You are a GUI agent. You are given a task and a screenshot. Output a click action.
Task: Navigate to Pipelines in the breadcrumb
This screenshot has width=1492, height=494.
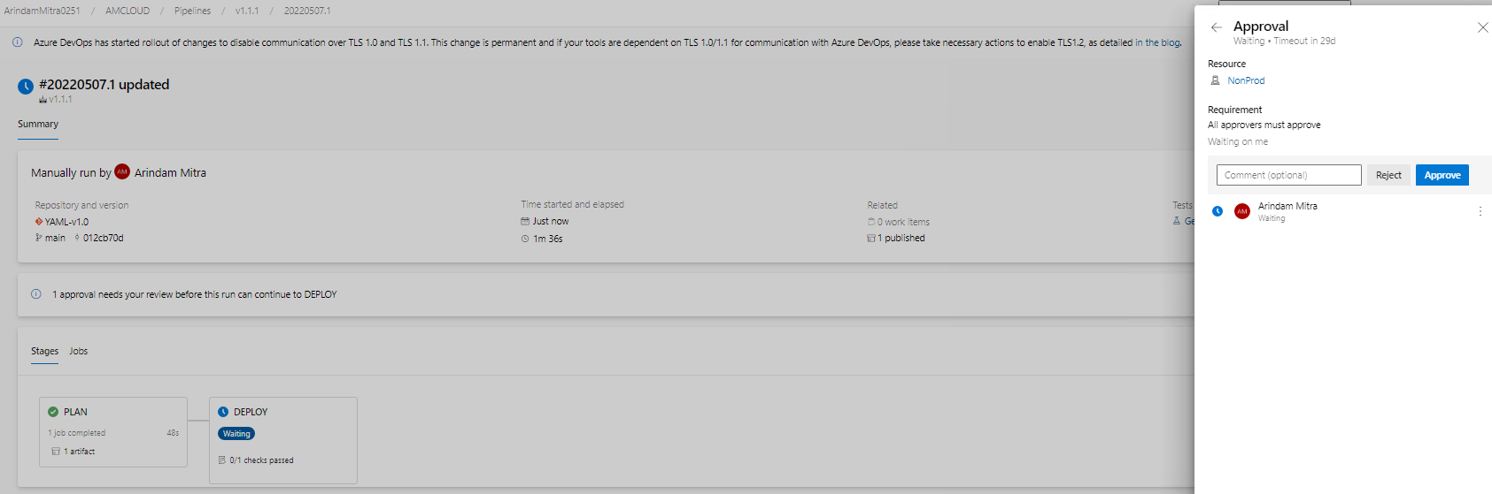tap(192, 11)
